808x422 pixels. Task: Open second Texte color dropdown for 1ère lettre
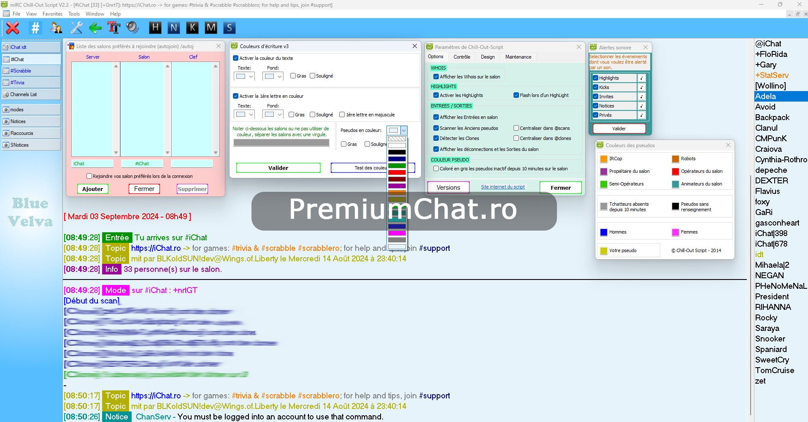[245, 114]
